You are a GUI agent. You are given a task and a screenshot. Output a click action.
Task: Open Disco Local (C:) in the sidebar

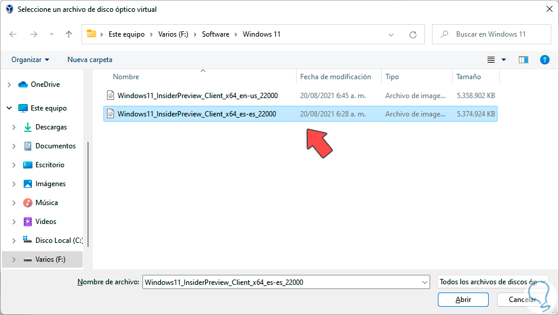coord(59,241)
